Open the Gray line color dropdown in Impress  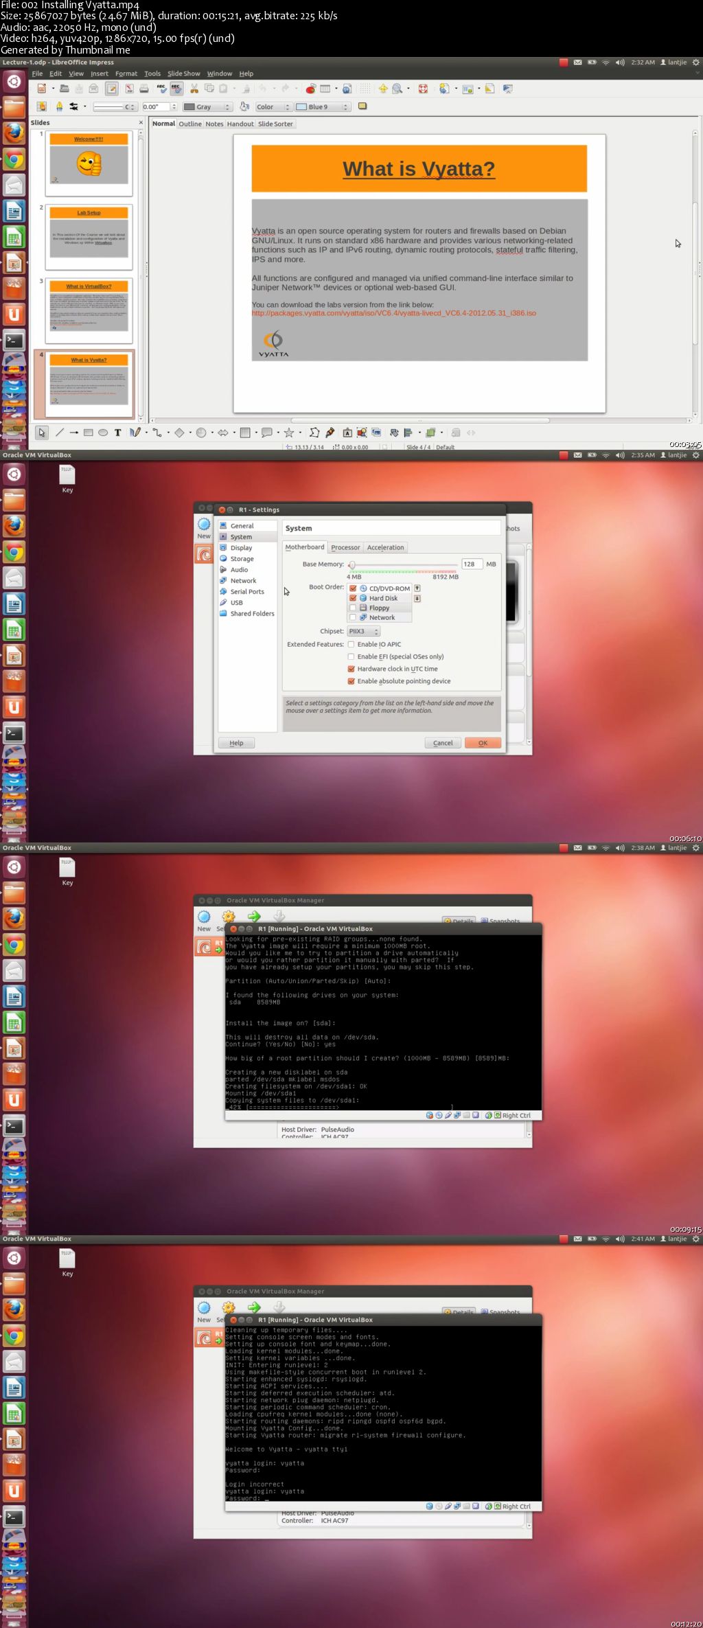click(x=207, y=106)
